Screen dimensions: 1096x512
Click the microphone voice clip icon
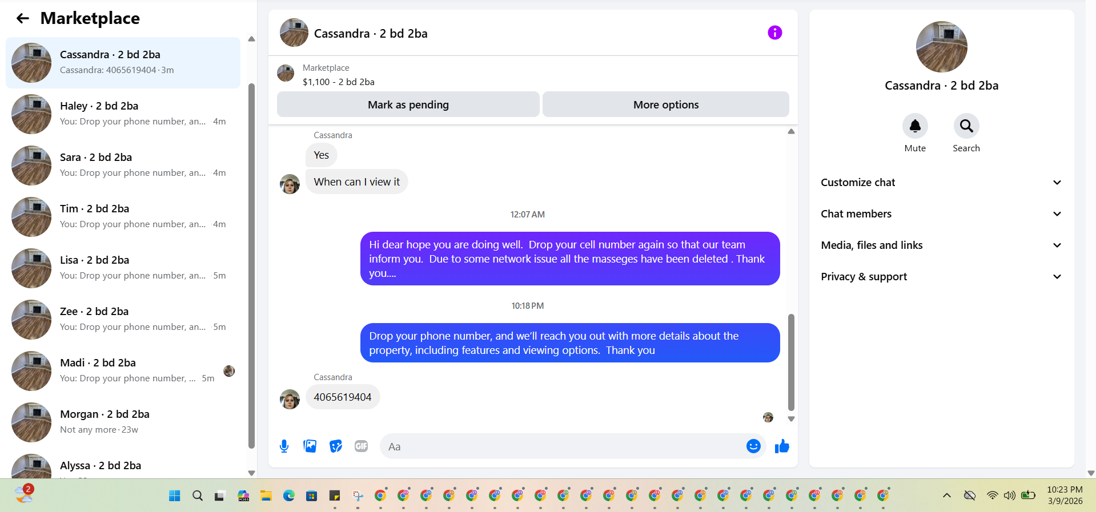(284, 446)
